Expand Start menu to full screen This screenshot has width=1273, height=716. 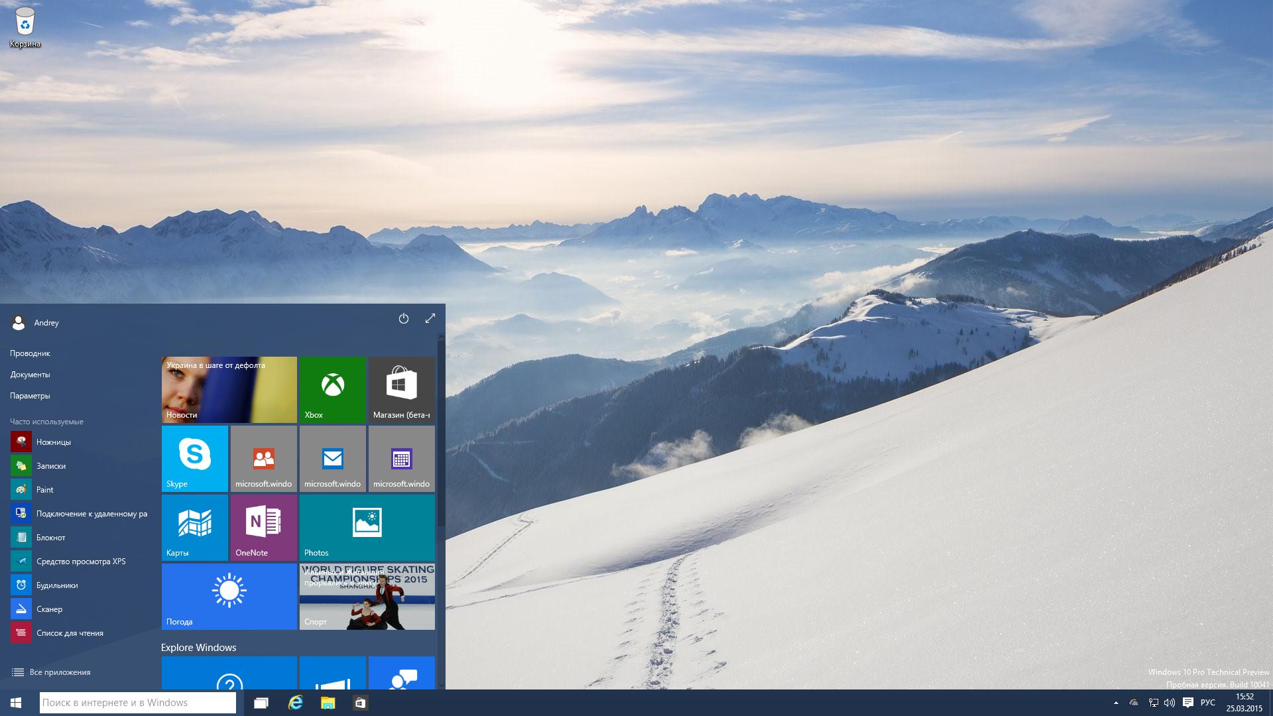tap(430, 318)
